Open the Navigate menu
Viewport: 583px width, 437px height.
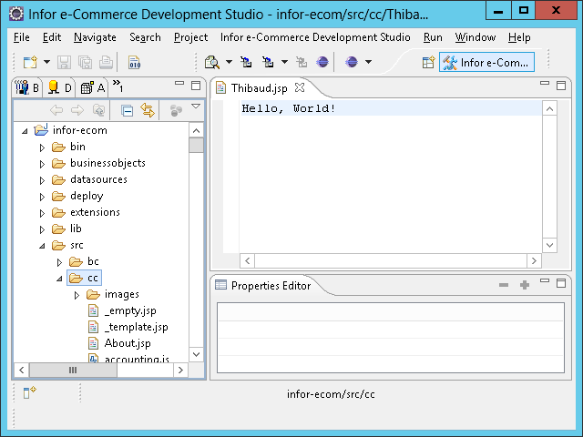coord(95,37)
